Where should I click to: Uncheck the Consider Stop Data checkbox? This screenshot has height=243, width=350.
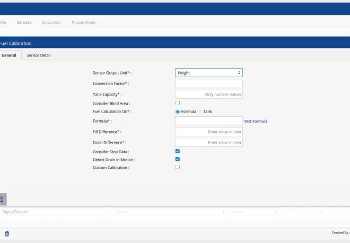coord(178,151)
